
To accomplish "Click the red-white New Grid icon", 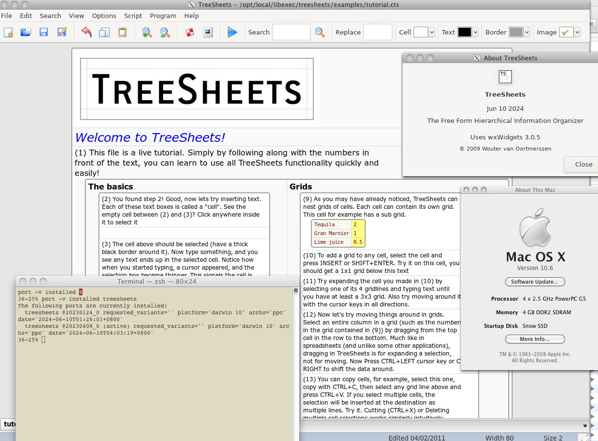I will (190, 32).
